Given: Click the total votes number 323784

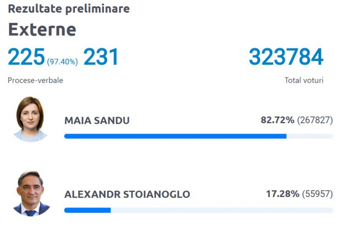Looking at the screenshot, I should tap(286, 57).
